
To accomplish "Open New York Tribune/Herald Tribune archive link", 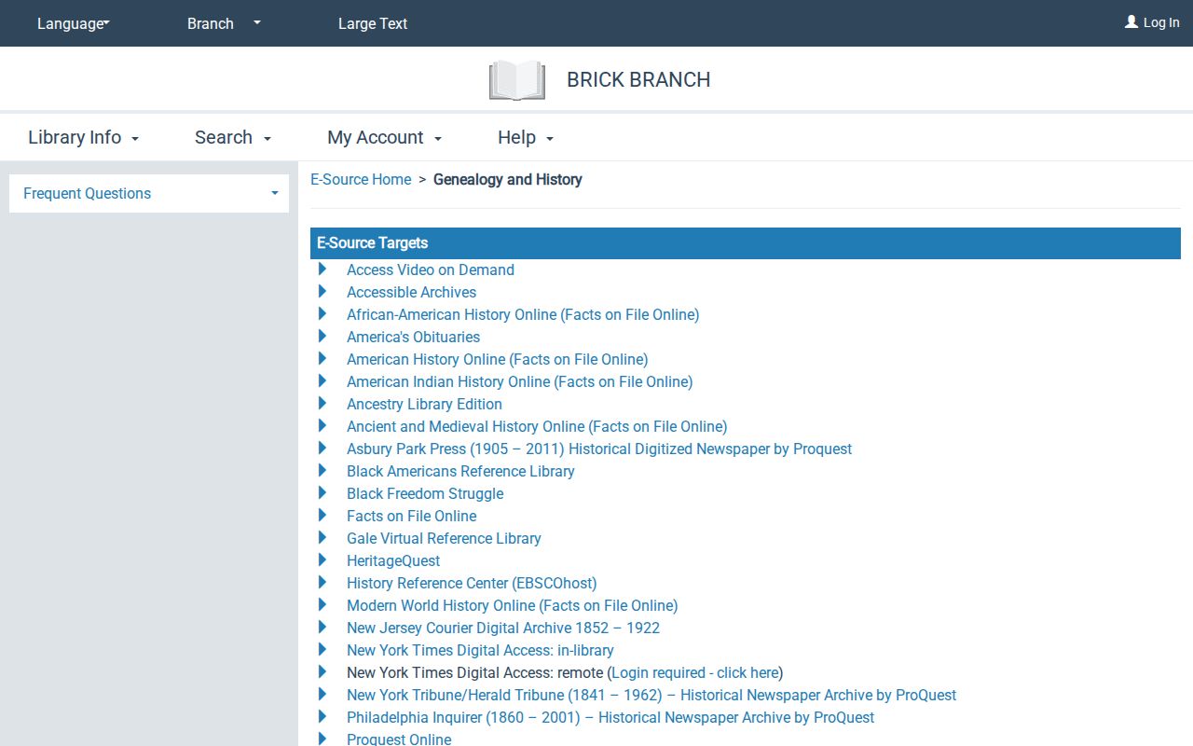I will (651, 695).
